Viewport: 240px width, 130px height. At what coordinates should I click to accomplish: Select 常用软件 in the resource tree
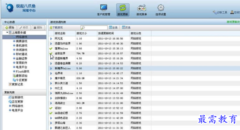[22, 63]
